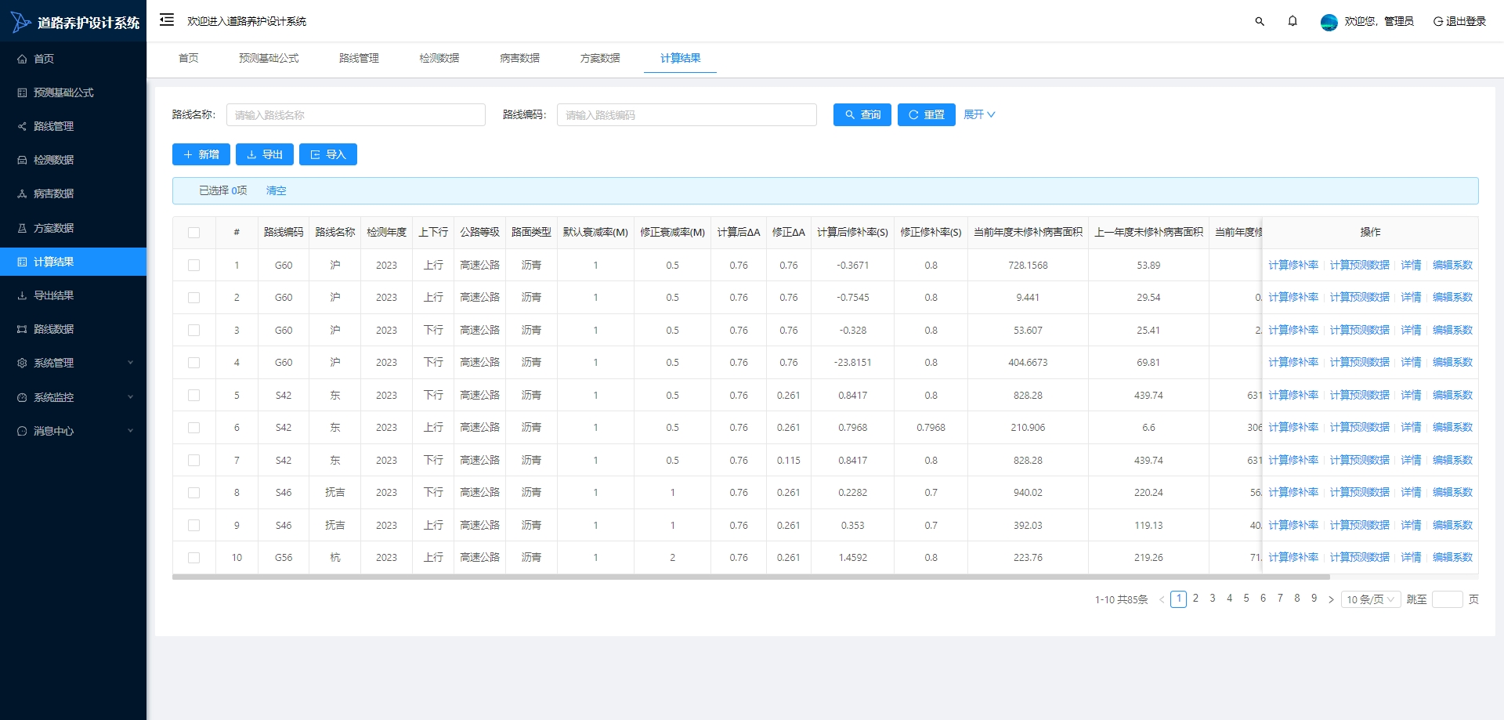Switch to the 首页 tab
Screen dimensions: 1504x720
tap(189, 58)
